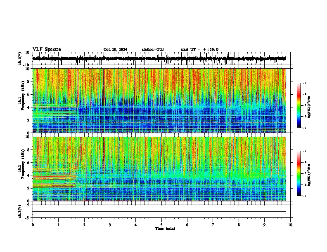This screenshot has width=327, height=252.
Task: Click the 'VLF Spectra' title text
Action: tap(47, 49)
